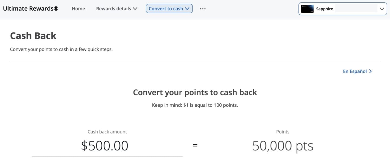Go to the Home menu item

[78, 9]
